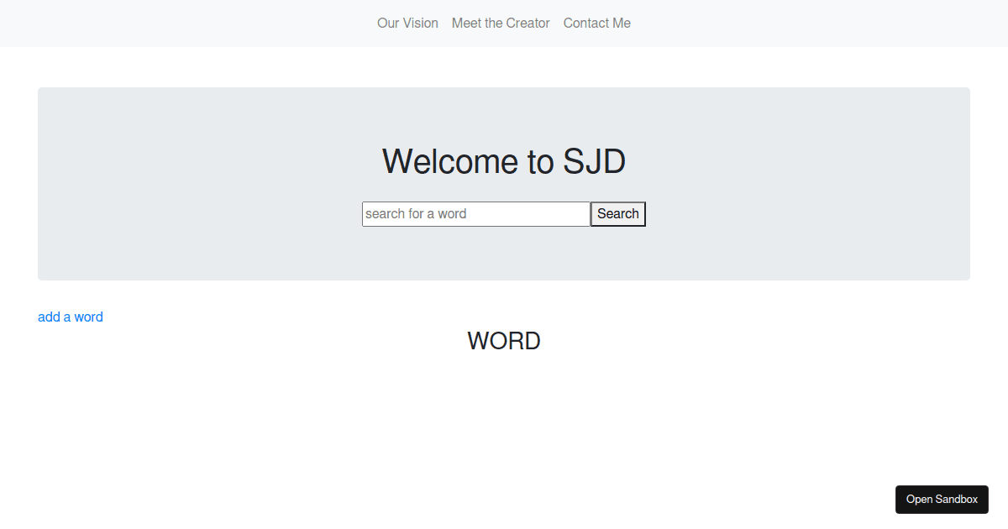Submit the lookup using Search

point(618,214)
